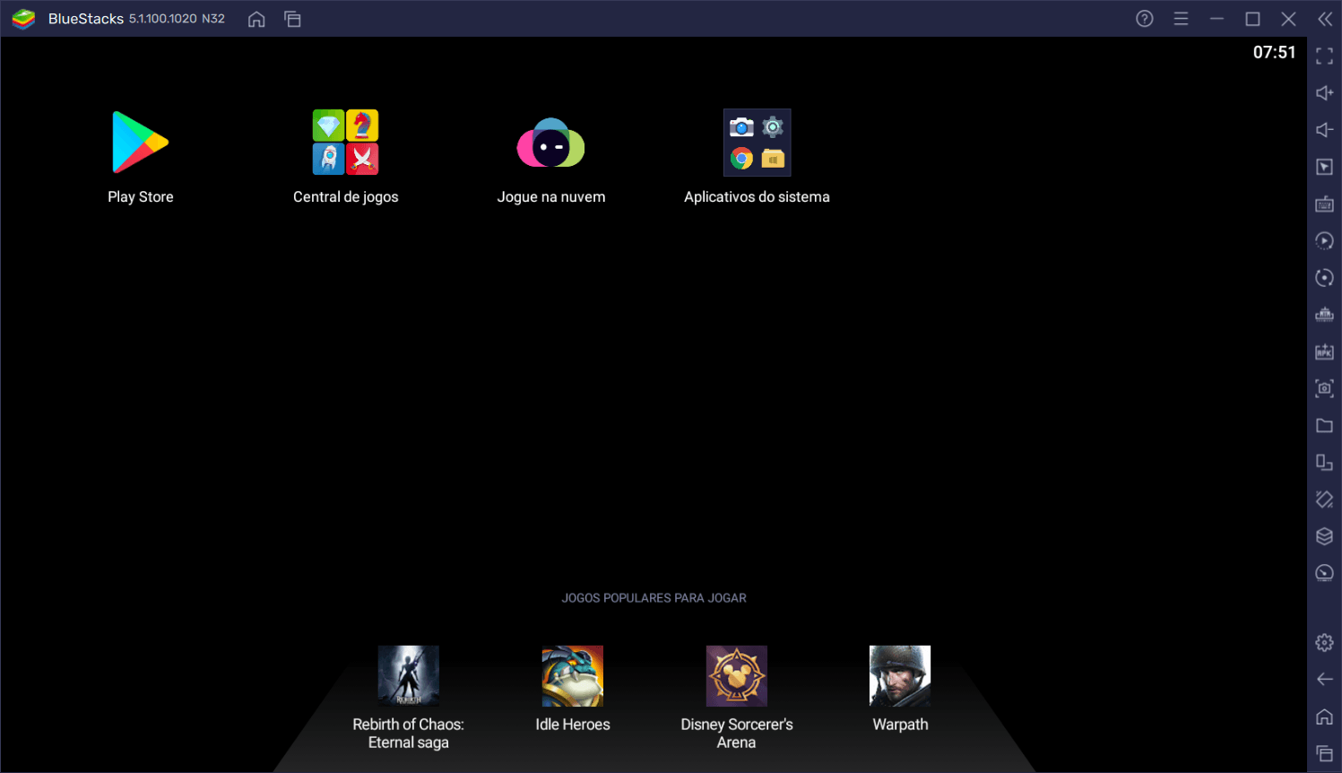Install APK using sidebar icon

(x=1324, y=352)
